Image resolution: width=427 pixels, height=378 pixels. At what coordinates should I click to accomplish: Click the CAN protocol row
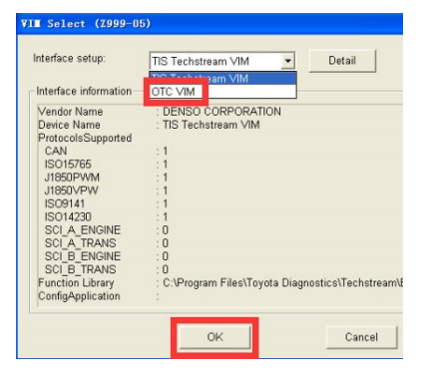pos(107,151)
